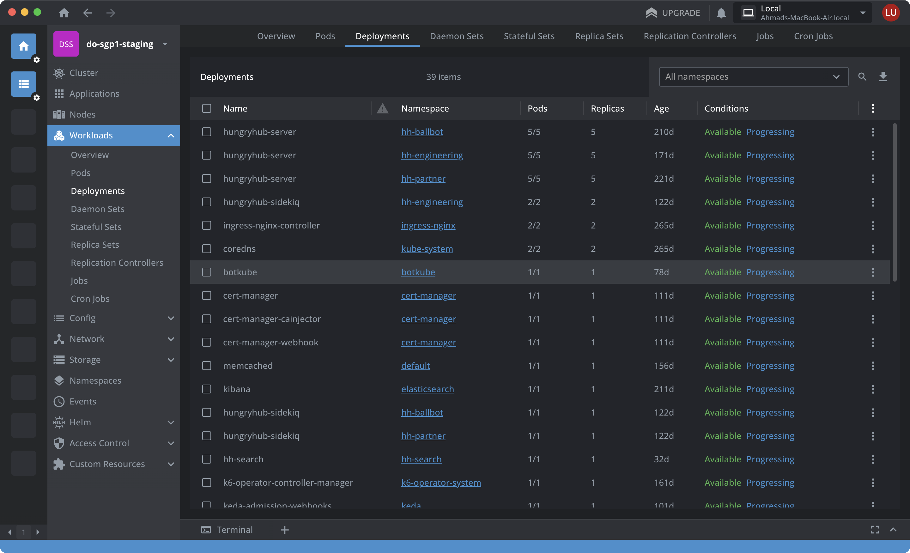This screenshot has height=553, width=910.
Task: Select the coredns deployment checkbox
Action: click(x=206, y=249)
